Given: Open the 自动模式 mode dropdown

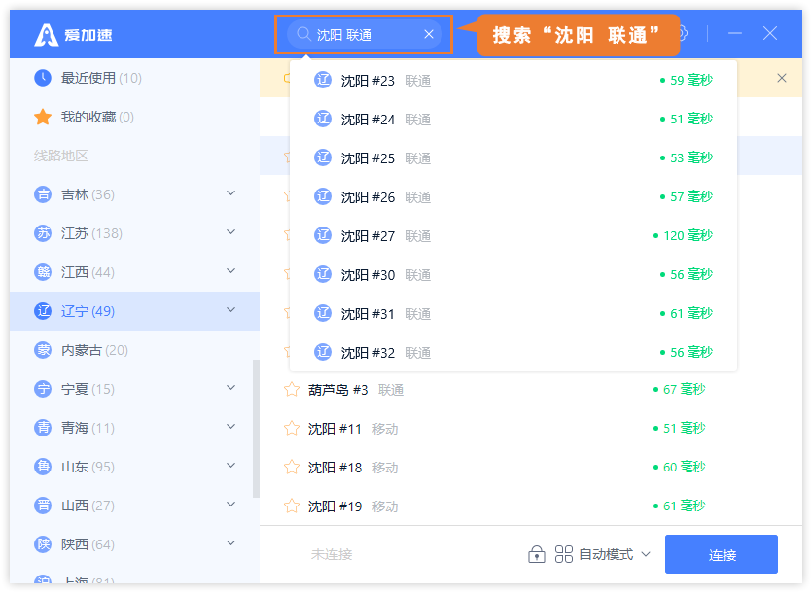Looking at the screenshot, I should coord(615,554).
